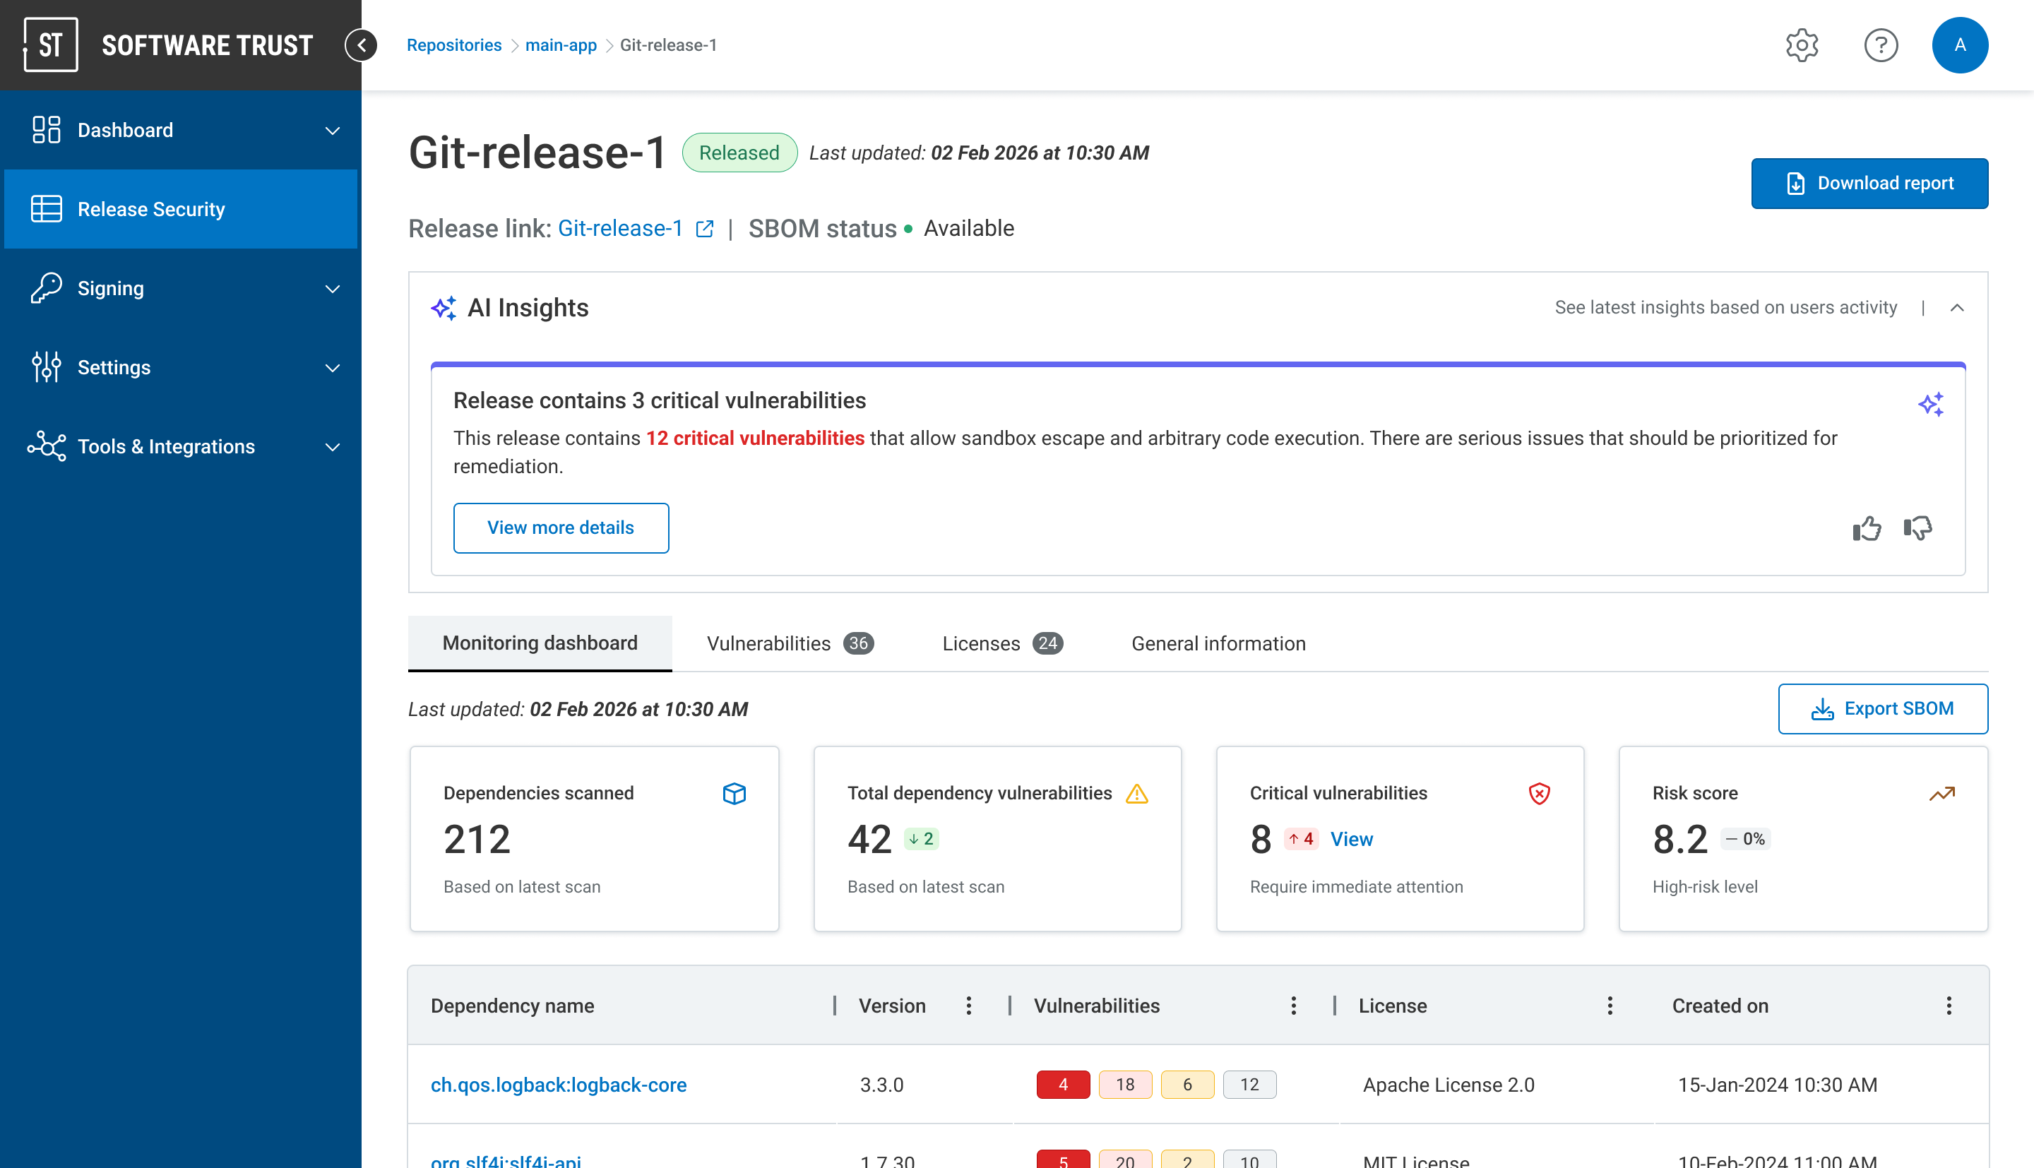Click the Risk score value 8.2
This screenshot has width=2034, height=1168.
[x=1680, y=839]
